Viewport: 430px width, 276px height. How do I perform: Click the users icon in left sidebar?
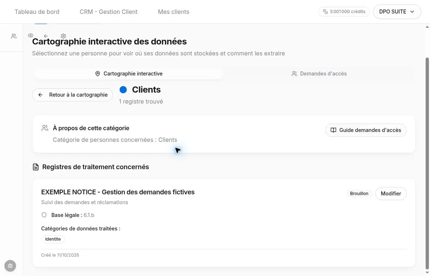pyautogui.click(x=14, y=36)
